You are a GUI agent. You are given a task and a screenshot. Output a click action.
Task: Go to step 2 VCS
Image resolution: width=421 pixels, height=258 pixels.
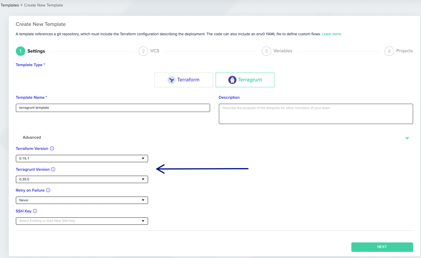(x=149, y=51)
